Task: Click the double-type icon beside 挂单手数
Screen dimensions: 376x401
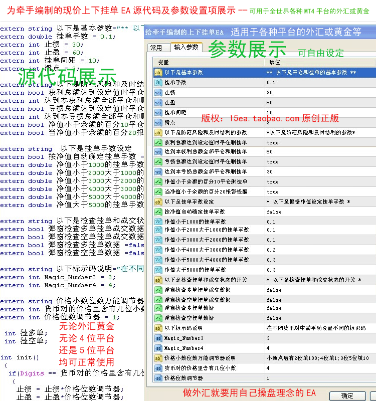Action: click(158, 82)
